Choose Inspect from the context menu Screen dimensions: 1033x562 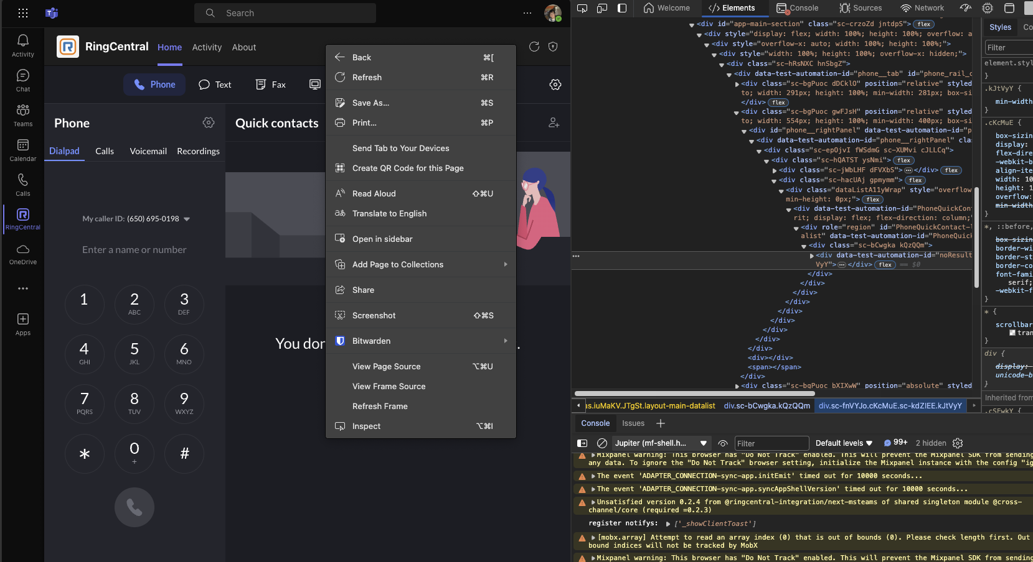366,426
